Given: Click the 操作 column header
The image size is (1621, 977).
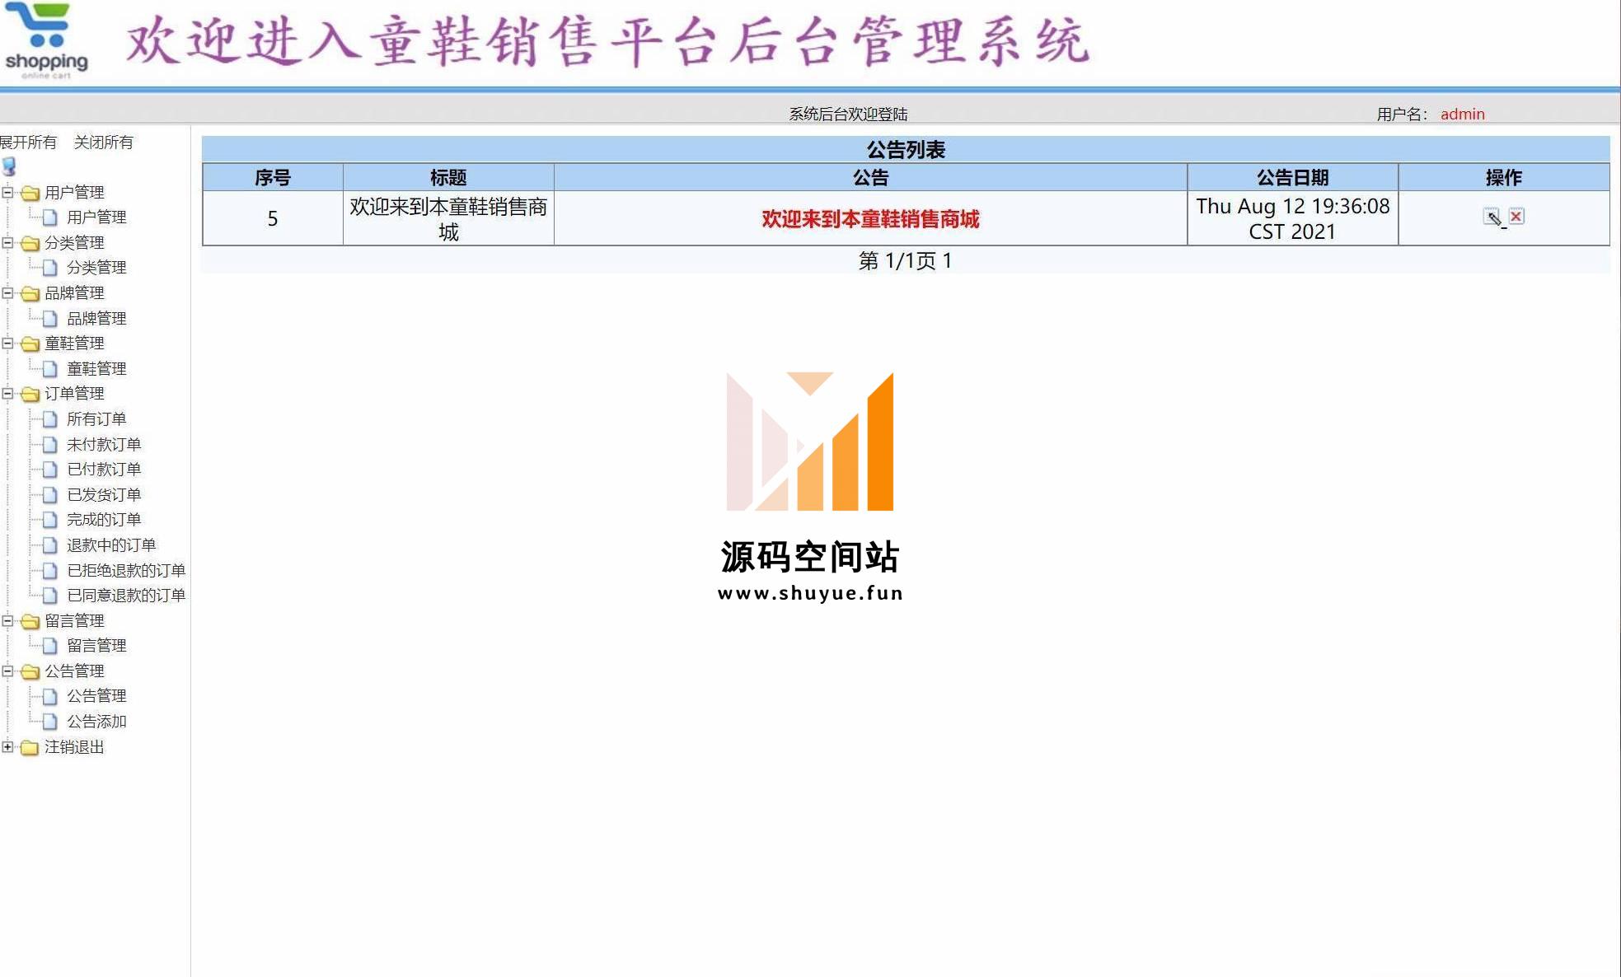Looking at the screenshot, I should [x=1504, y=177].
